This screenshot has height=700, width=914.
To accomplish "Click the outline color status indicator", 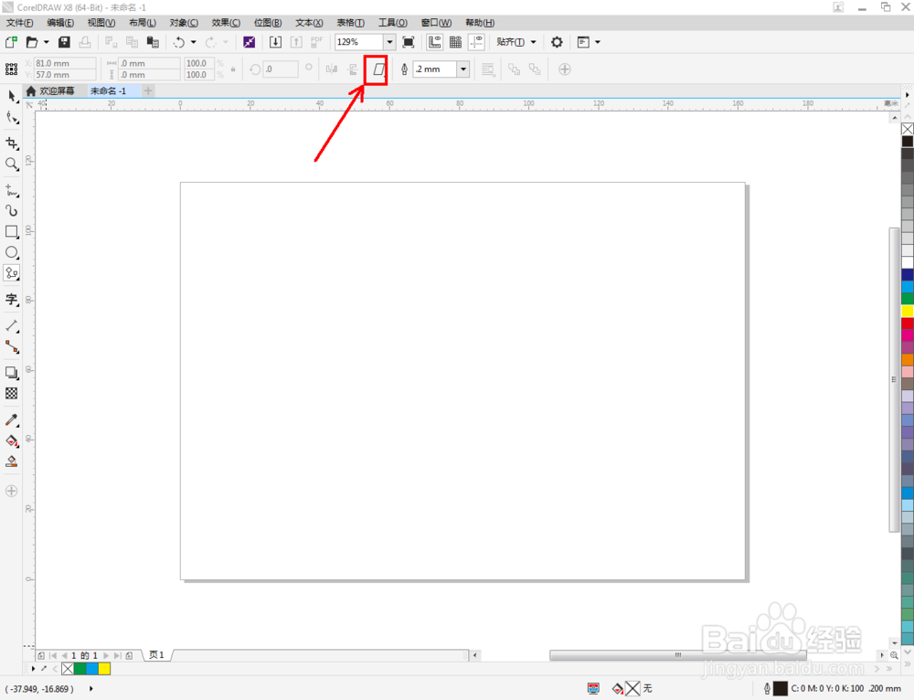I will pyautogui.click(x=780, y=689).
